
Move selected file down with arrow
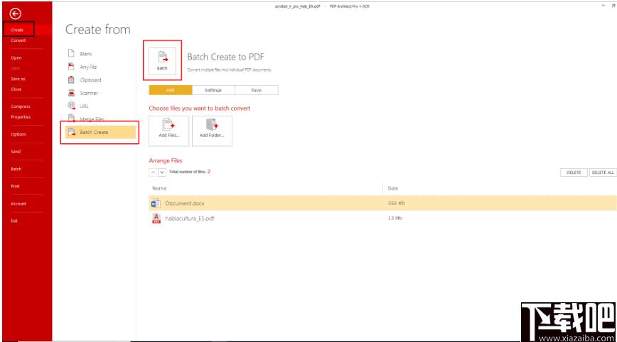pos(162,172)
